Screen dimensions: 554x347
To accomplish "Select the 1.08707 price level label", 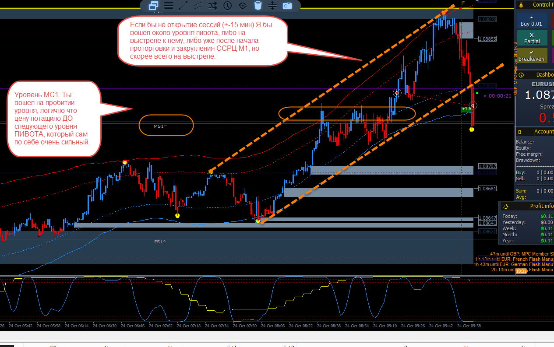I will click(x=487, y=167).
